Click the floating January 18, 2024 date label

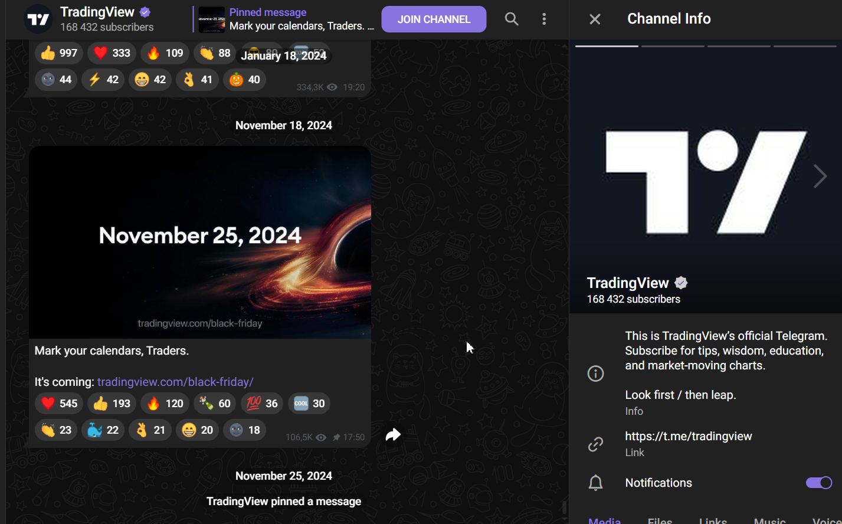click(284, 55)
